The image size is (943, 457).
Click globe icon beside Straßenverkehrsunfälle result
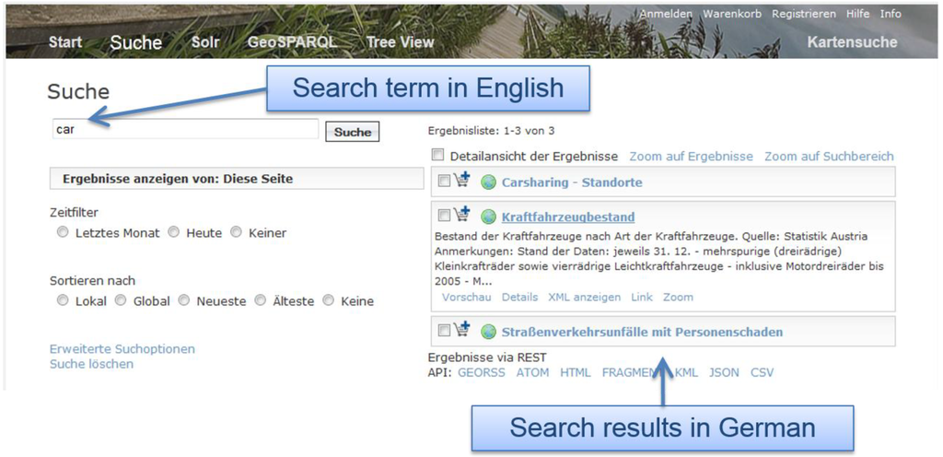tap(488, 332)
